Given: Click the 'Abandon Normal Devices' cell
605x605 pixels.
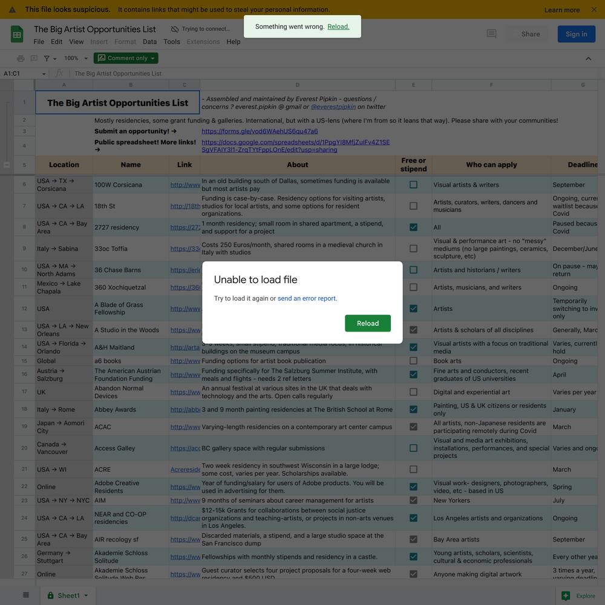Looking at the screenshot, I should [x=131, y=392].
